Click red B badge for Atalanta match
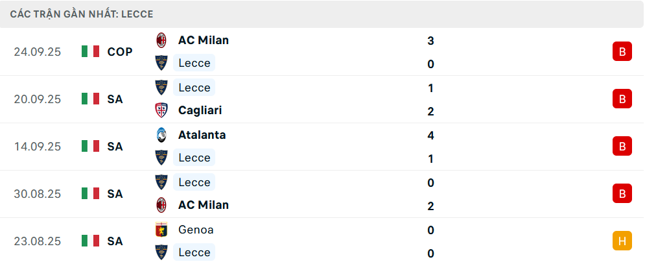 point(622,147)
